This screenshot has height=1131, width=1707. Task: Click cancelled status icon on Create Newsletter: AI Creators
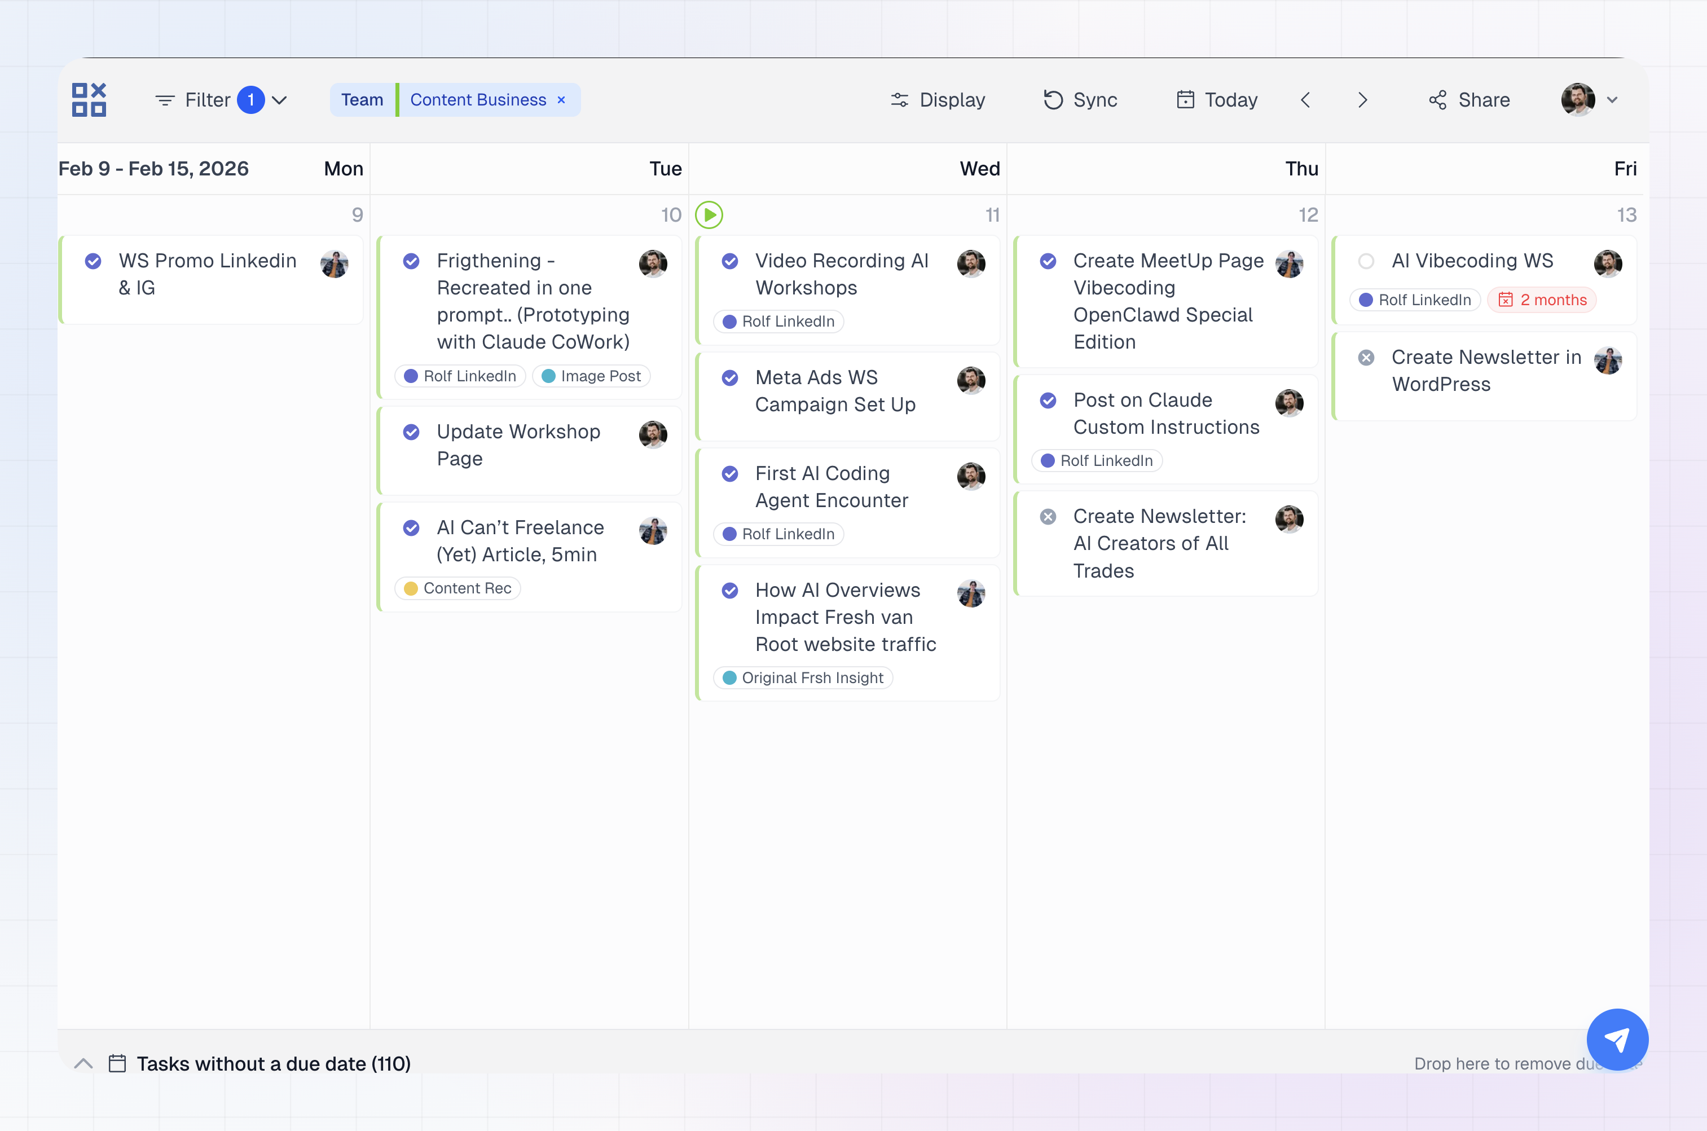point(1048,517)
